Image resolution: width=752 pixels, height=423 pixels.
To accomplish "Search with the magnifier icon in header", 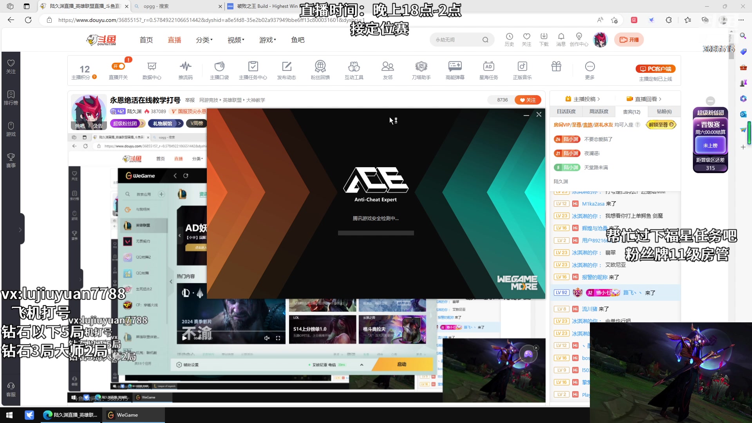I will coord(485,40).
